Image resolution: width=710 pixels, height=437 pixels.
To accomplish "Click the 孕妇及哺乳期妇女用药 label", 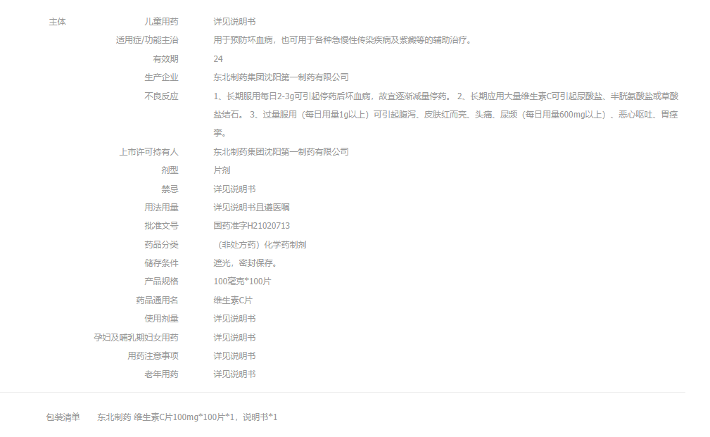I will [x=136, y=337].
